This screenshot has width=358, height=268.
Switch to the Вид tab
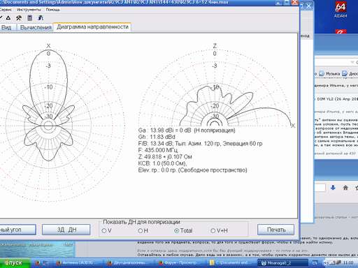[6, 27]
